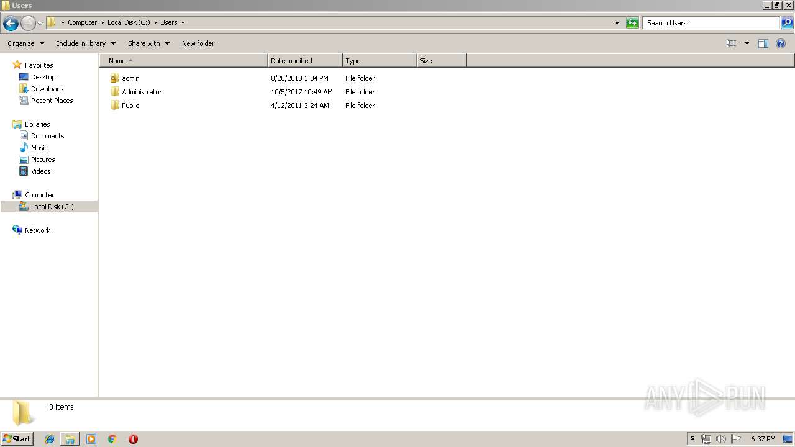Open Pictures library
This screenshot has height=447, width=795.
pos(43,160)
